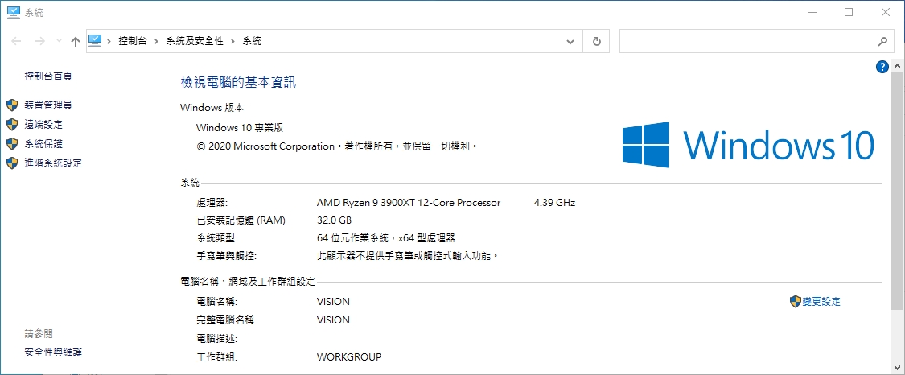
Task: Click shield icon beside 遠端設定
Action: coord(12,124)
